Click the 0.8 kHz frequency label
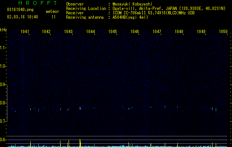The width and height of the screenshot is (232, 147). (x=3, y=103)
